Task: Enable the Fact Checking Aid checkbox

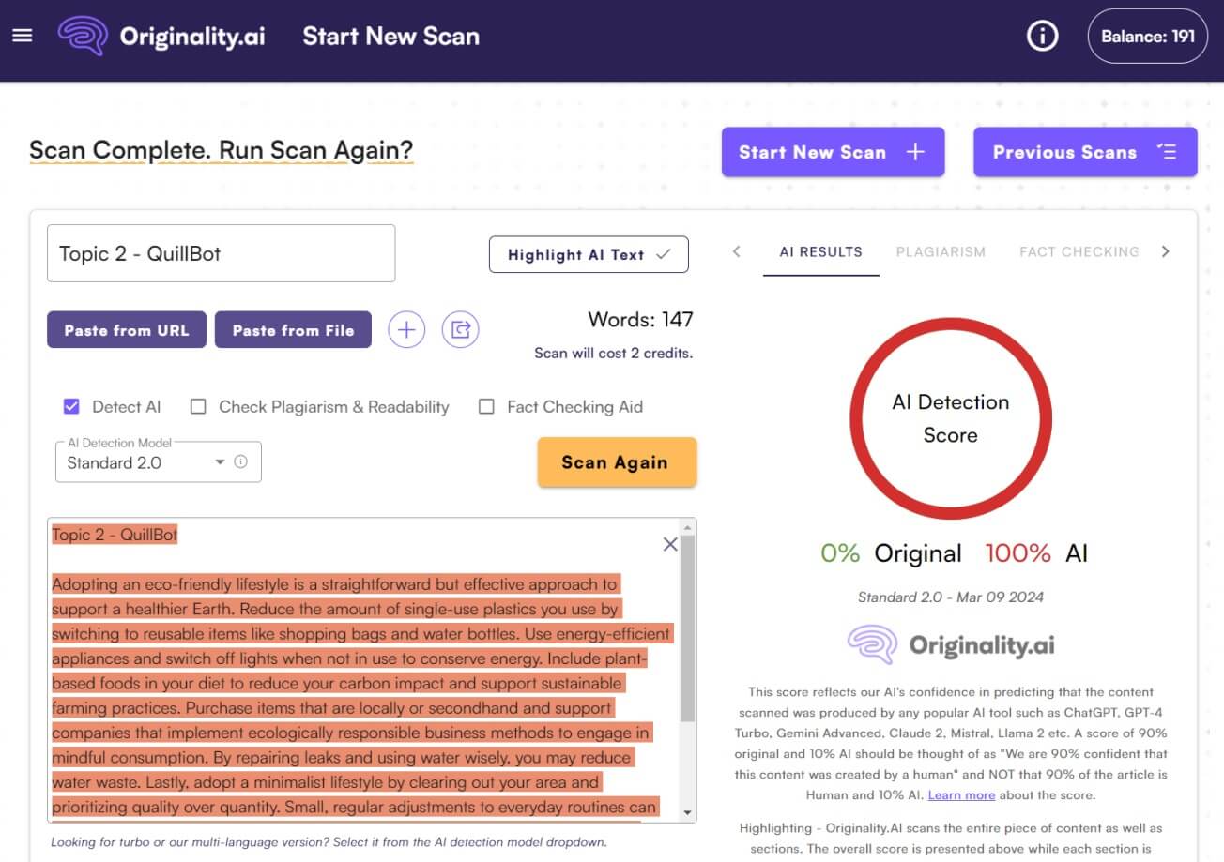Action: point(486,407)
